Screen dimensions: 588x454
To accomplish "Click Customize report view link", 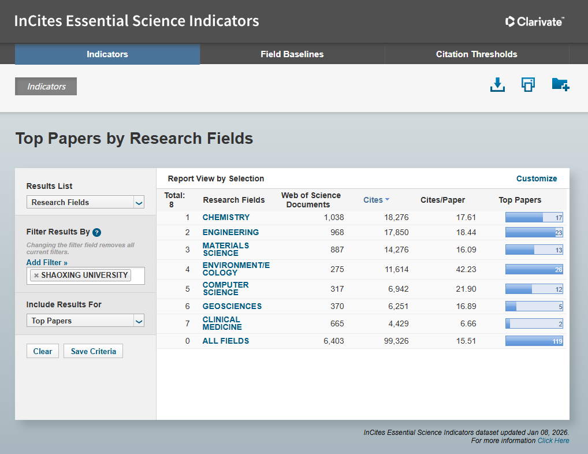I will [x=537, y=178].
